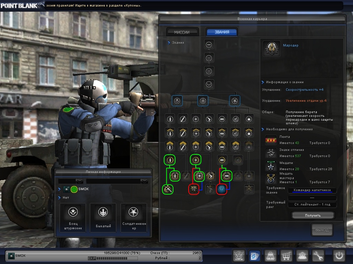The image size is (353, 264).
Task: Select the Боец штурмовик title card
Action: 73,218
